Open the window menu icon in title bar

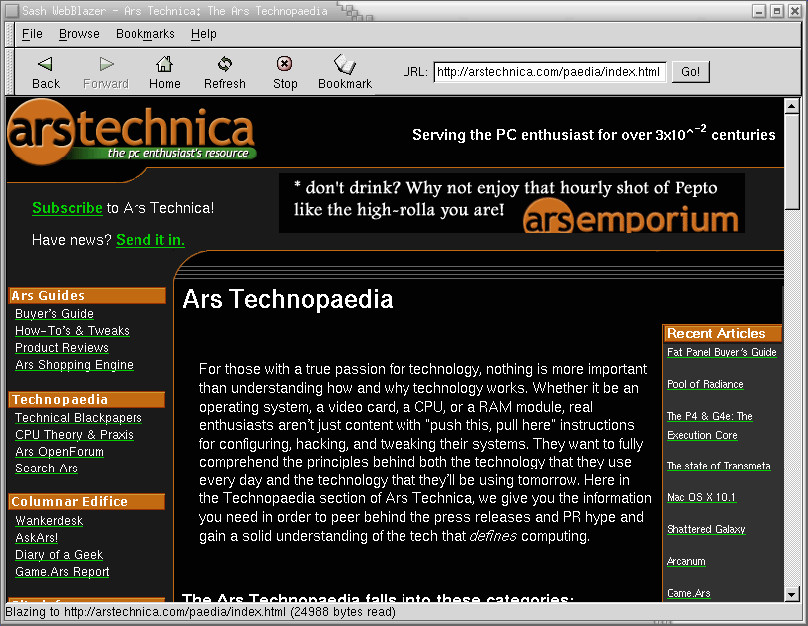click(x=11, y=10)
